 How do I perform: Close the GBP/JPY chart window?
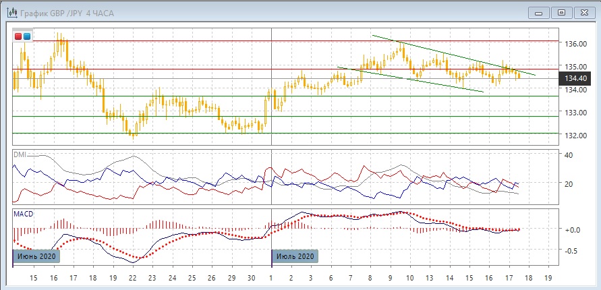[584, 12]
